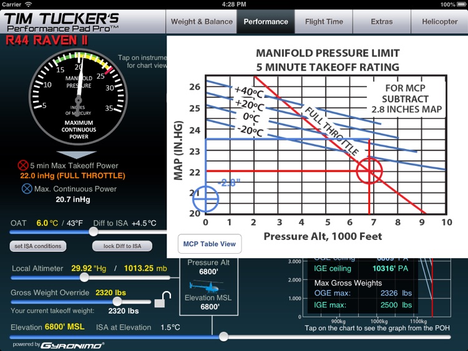Toggle the gross weight override padlock
Viewport: 468px width, 351px height.
pos(163,299)
